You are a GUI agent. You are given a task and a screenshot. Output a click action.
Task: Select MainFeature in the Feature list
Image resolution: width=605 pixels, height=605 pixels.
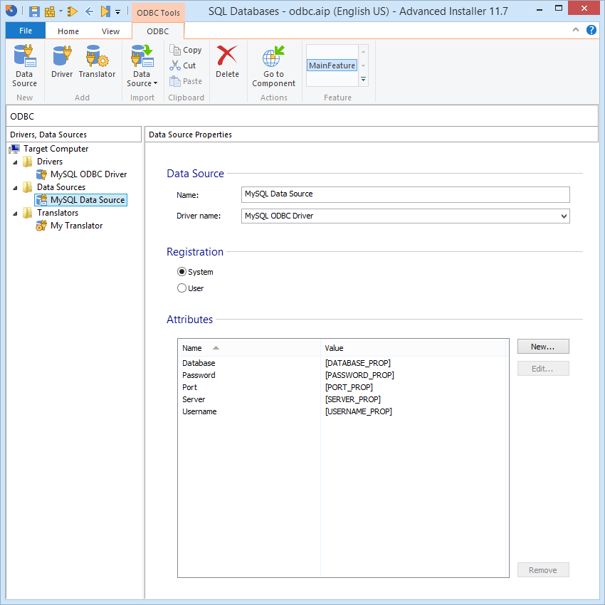pos(332,65)
